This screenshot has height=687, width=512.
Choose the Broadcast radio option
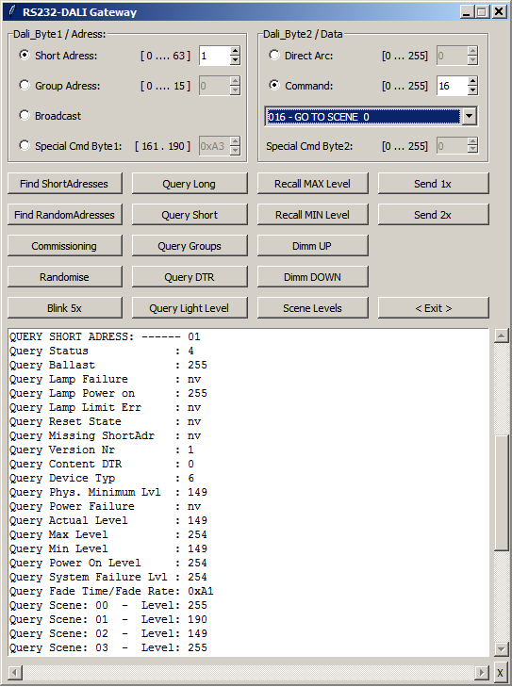pyautogui.click(x=25, y=115)
